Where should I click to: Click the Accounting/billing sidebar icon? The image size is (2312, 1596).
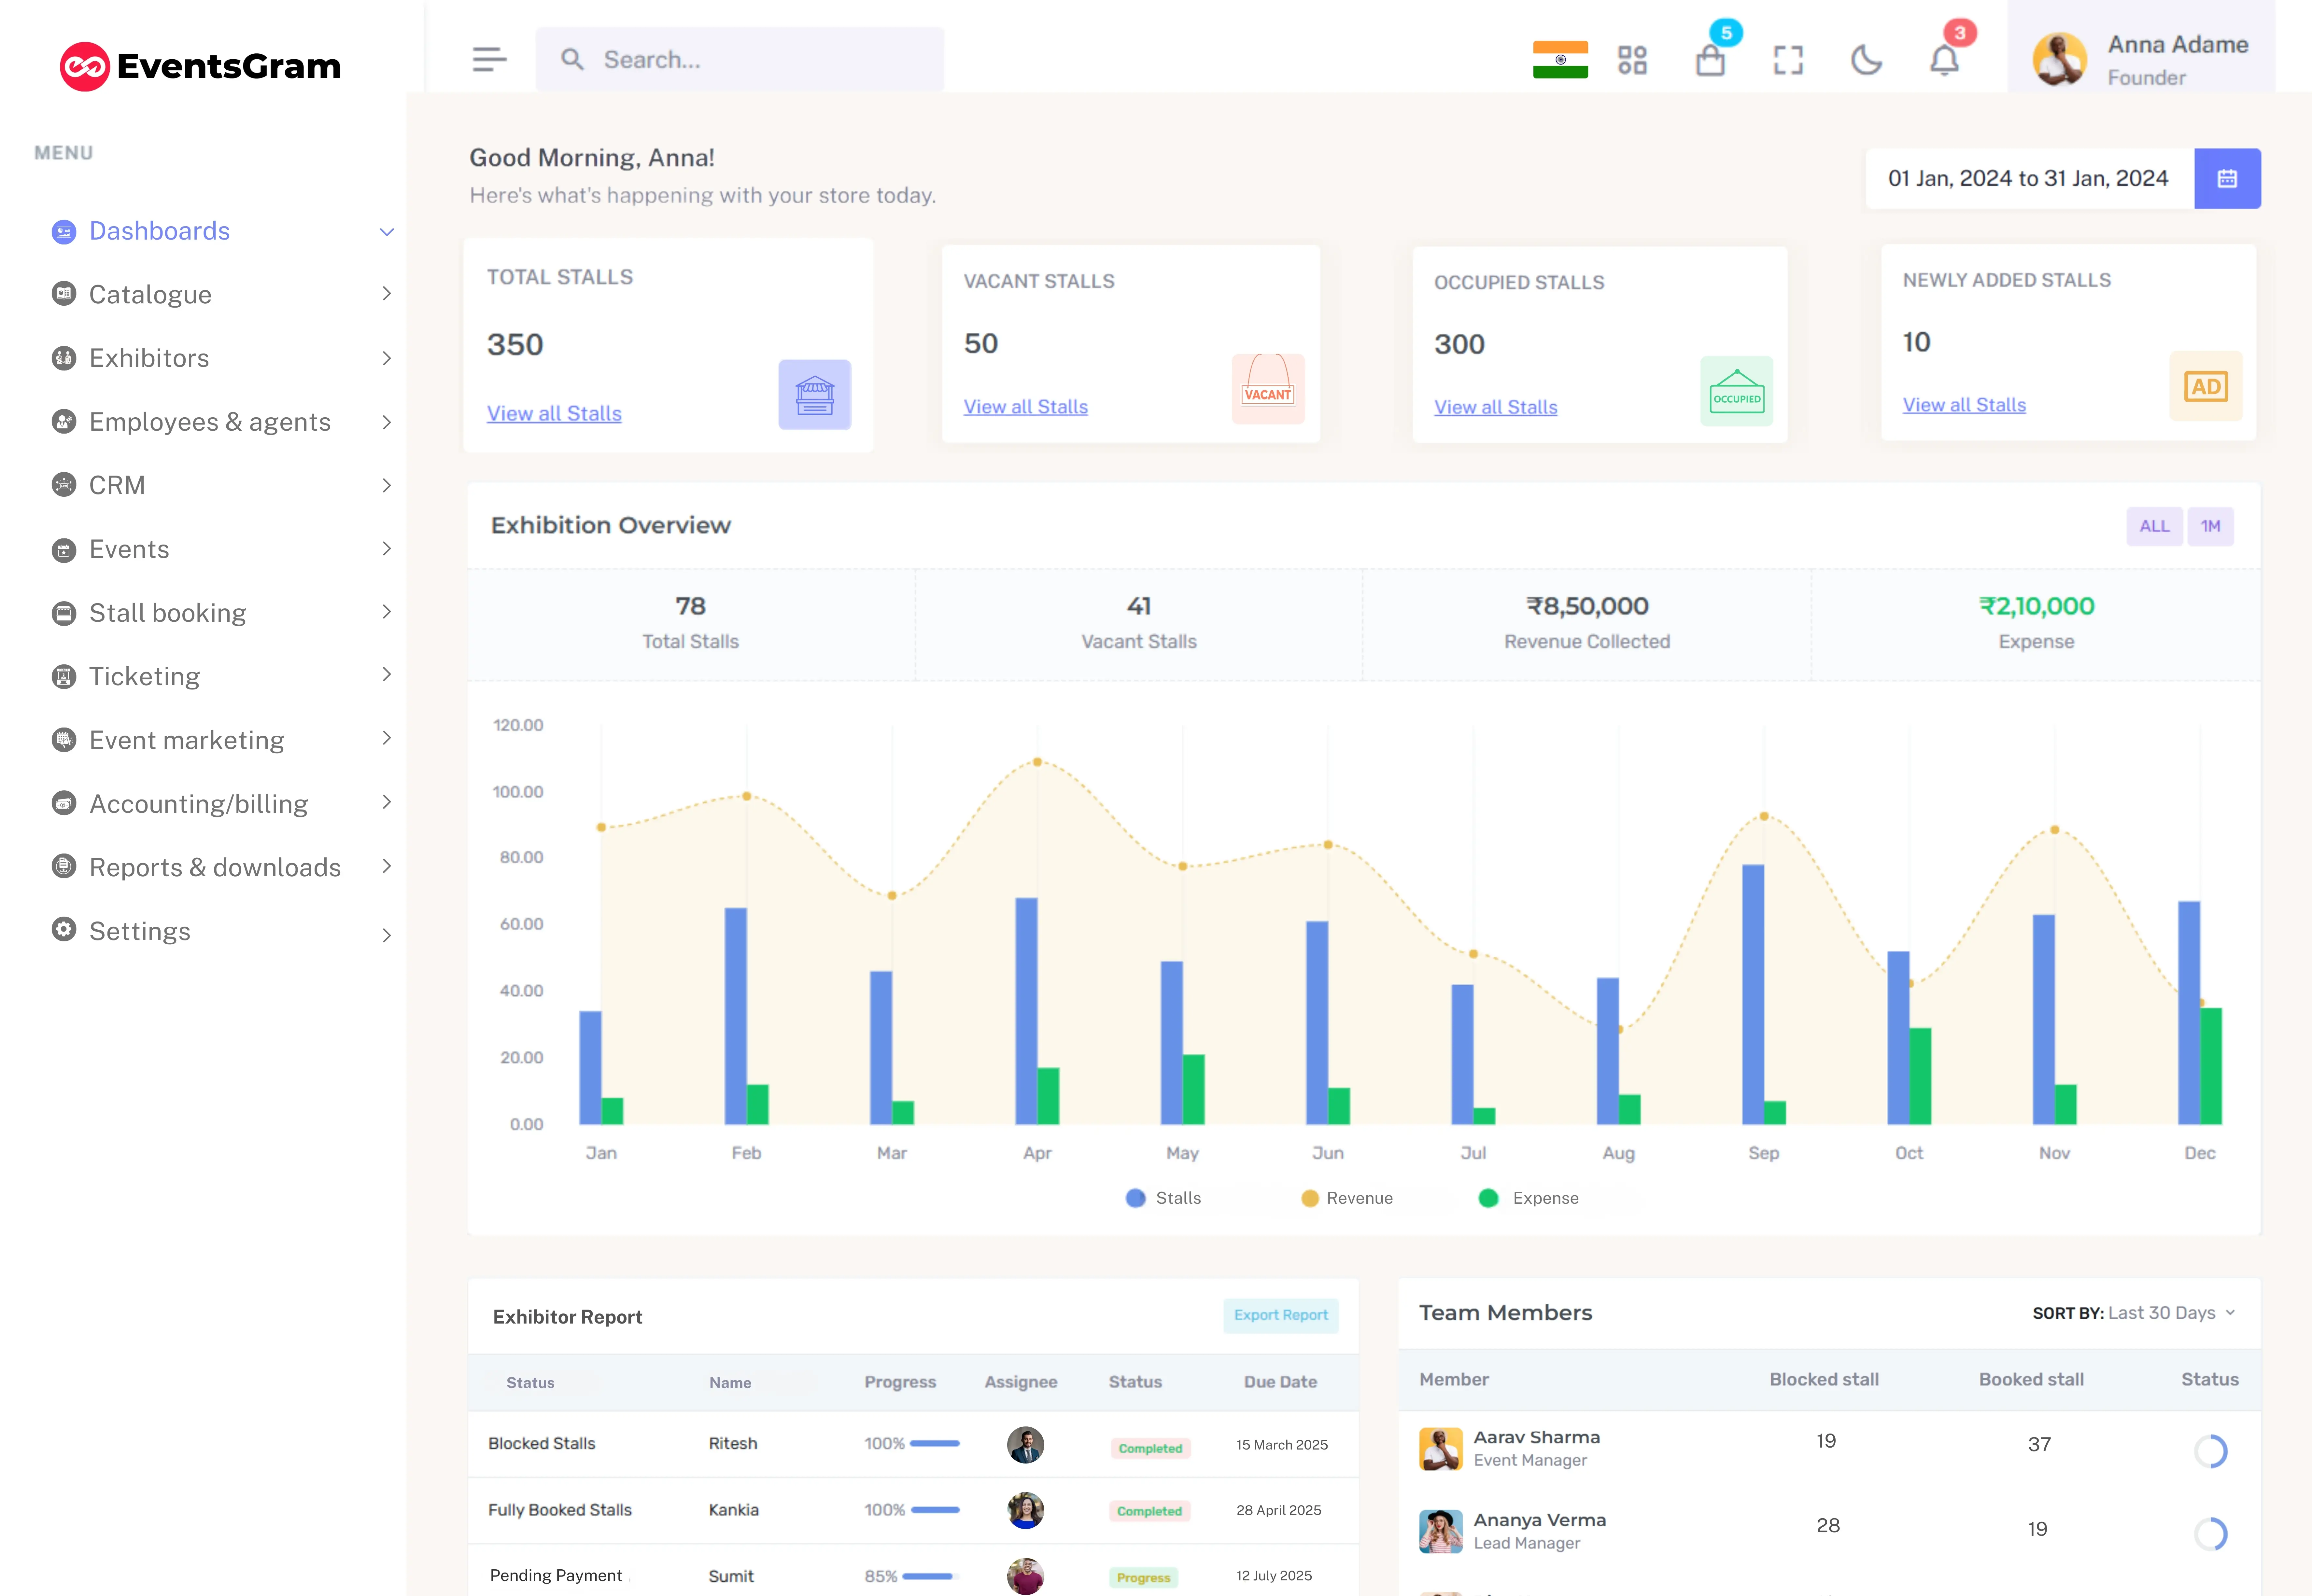point(64,803)
